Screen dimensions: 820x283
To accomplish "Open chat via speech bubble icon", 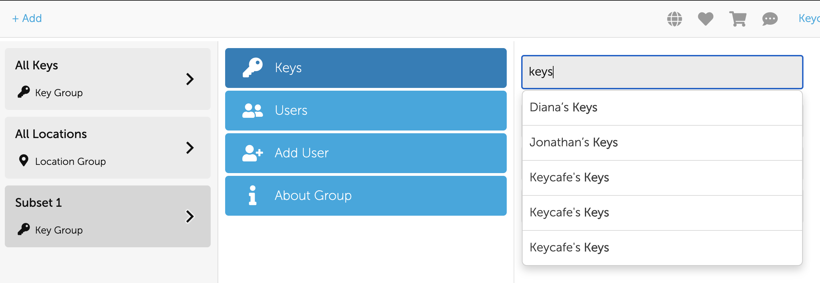I will 770,19.
